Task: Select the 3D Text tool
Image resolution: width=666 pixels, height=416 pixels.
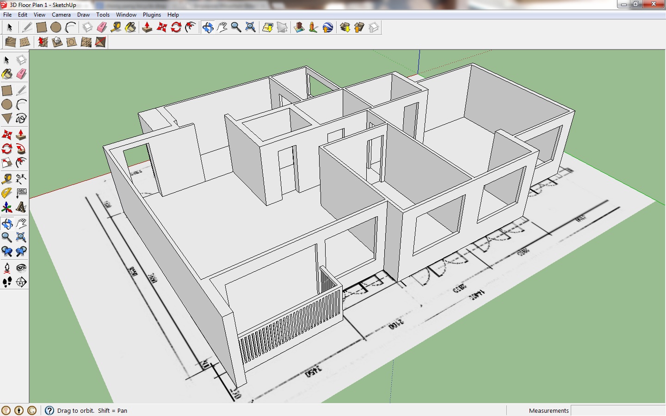Action: click(x=21, y=208)
